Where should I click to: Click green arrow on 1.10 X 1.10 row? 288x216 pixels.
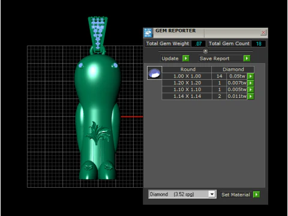coord(251,89)
